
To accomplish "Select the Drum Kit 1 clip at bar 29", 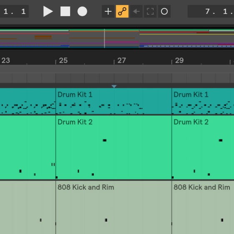I will [x=203, y=101].
